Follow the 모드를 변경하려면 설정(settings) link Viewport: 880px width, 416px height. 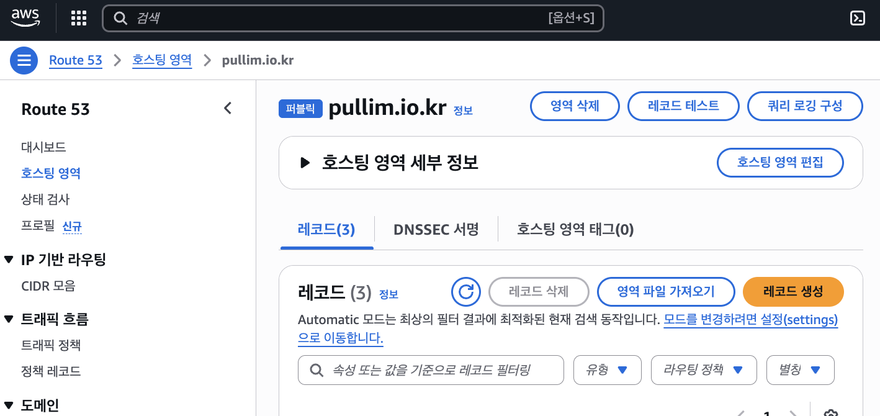[751, 320]
